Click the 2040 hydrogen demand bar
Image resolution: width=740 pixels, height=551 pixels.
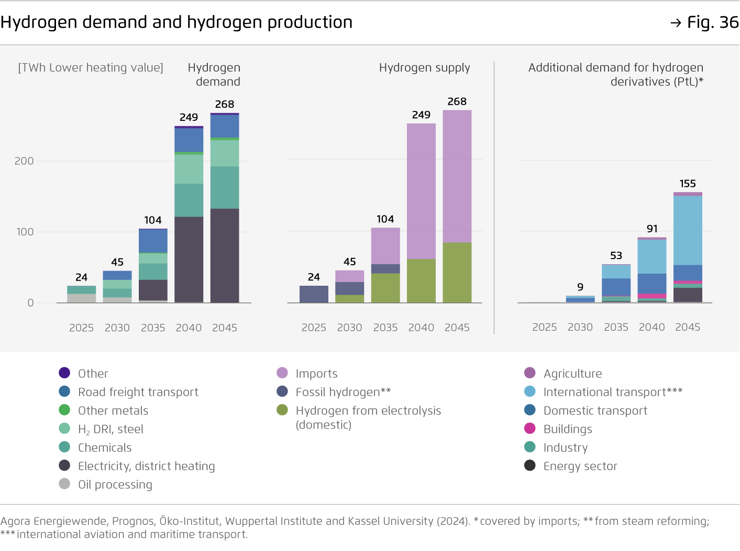pyautogui.click(x=189, y=215)
